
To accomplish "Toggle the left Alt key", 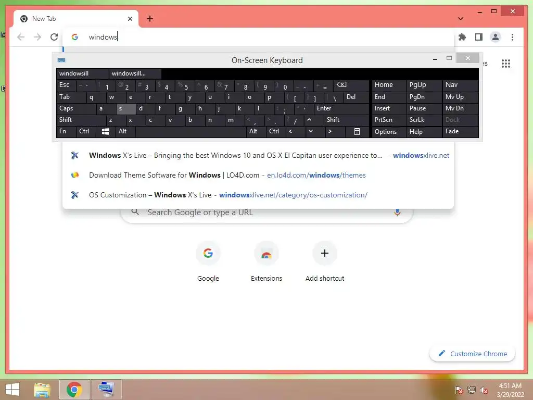I will click(x=125, y=132).
